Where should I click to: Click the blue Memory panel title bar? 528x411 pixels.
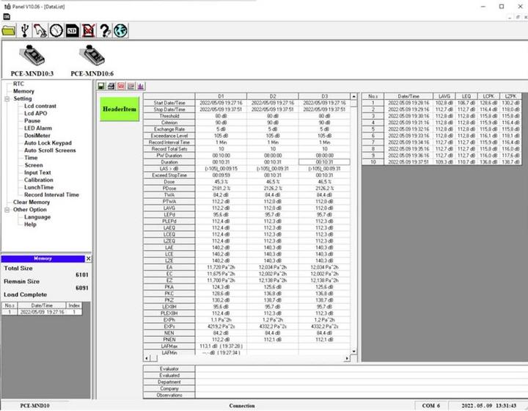pos(43,258)
